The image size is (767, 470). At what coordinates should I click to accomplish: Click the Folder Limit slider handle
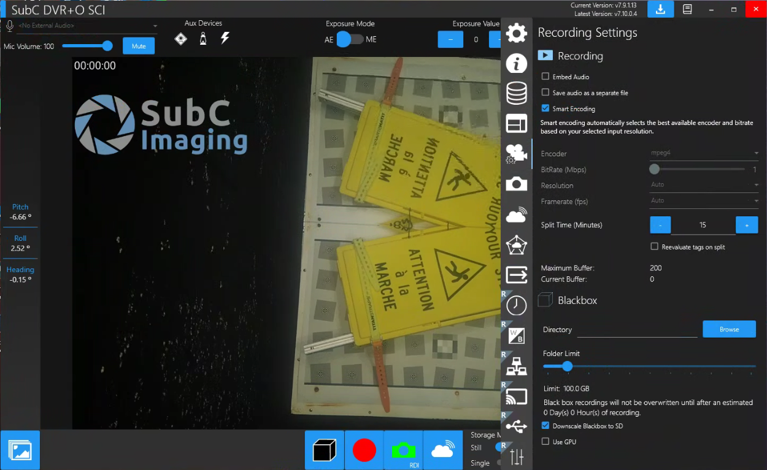(x=568, y=366)
